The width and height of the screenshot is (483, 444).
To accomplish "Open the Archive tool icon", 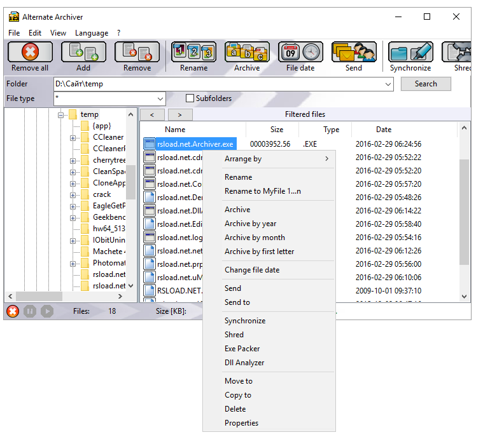I will coord(247,52).
